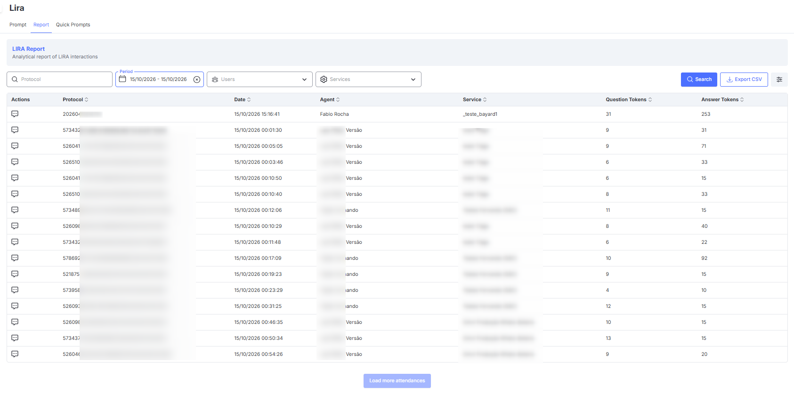Viewport: 794px width, 419px height.
Task: Open the chat icon on the 00:03:46 row
Action: [x=15, y=162]
